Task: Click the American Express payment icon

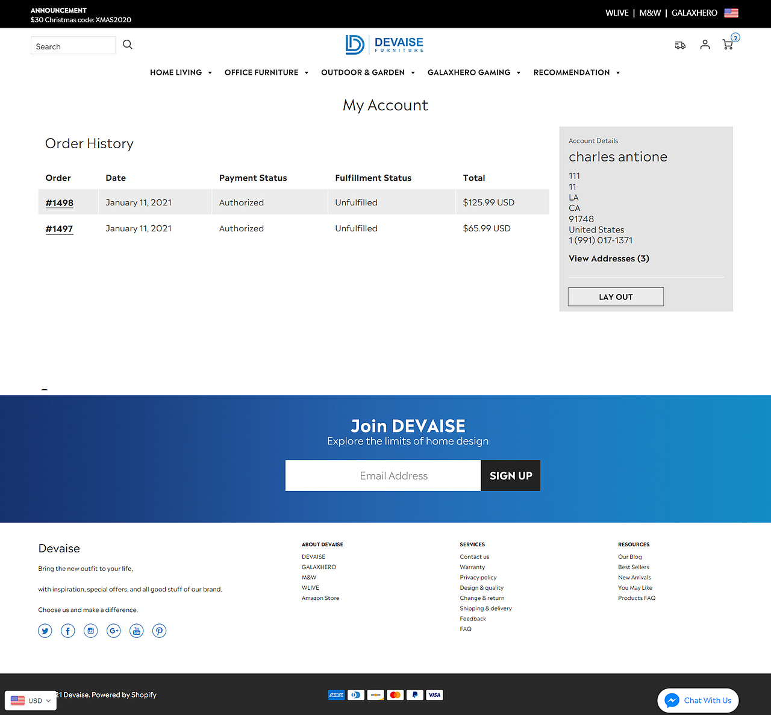Action: [336, 695]
